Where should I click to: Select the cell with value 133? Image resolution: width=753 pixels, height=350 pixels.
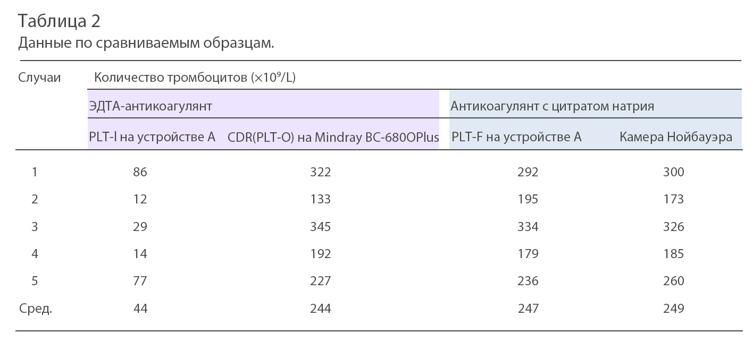[320, 199]
